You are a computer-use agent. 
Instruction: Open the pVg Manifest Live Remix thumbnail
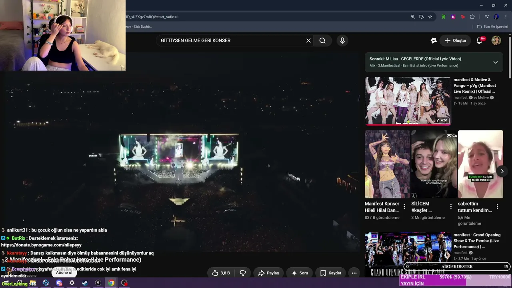(x=408, y=101)
